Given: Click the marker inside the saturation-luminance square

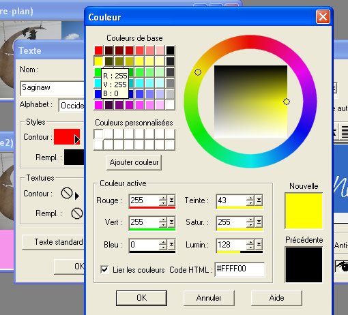Looking at the screenshot, I should point(287,102).
